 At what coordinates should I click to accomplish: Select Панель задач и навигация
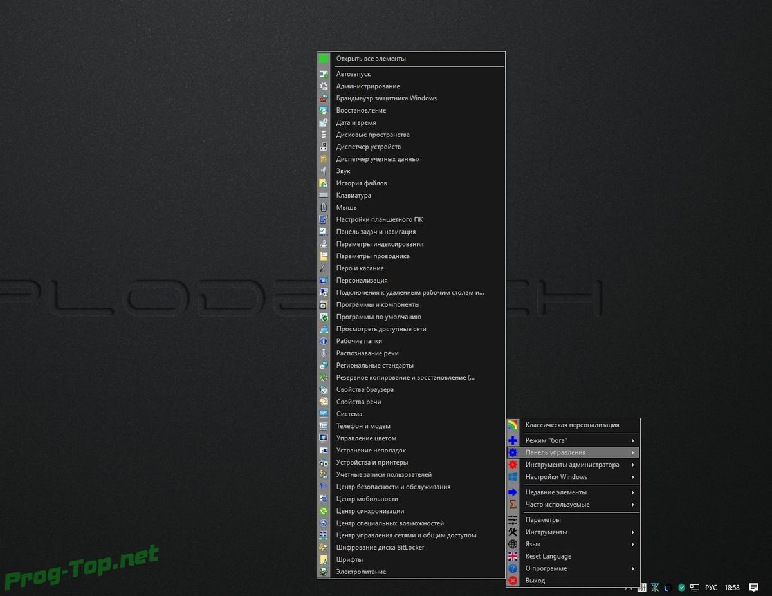pos(411,232)
